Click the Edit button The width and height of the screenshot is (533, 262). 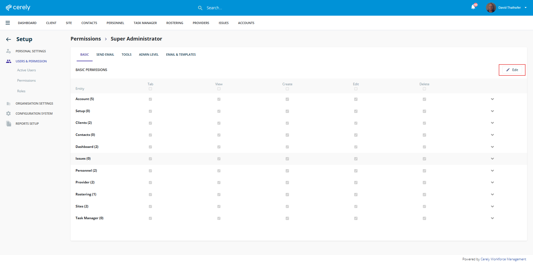pyautogui.click(x=512, y=70)
